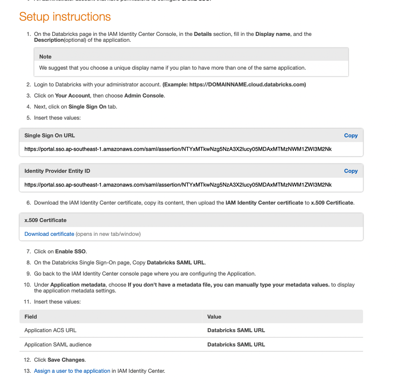This screenshot has height=384, width=398.
Task: Click the 'Field' table column header
Action: click(31, 317)
